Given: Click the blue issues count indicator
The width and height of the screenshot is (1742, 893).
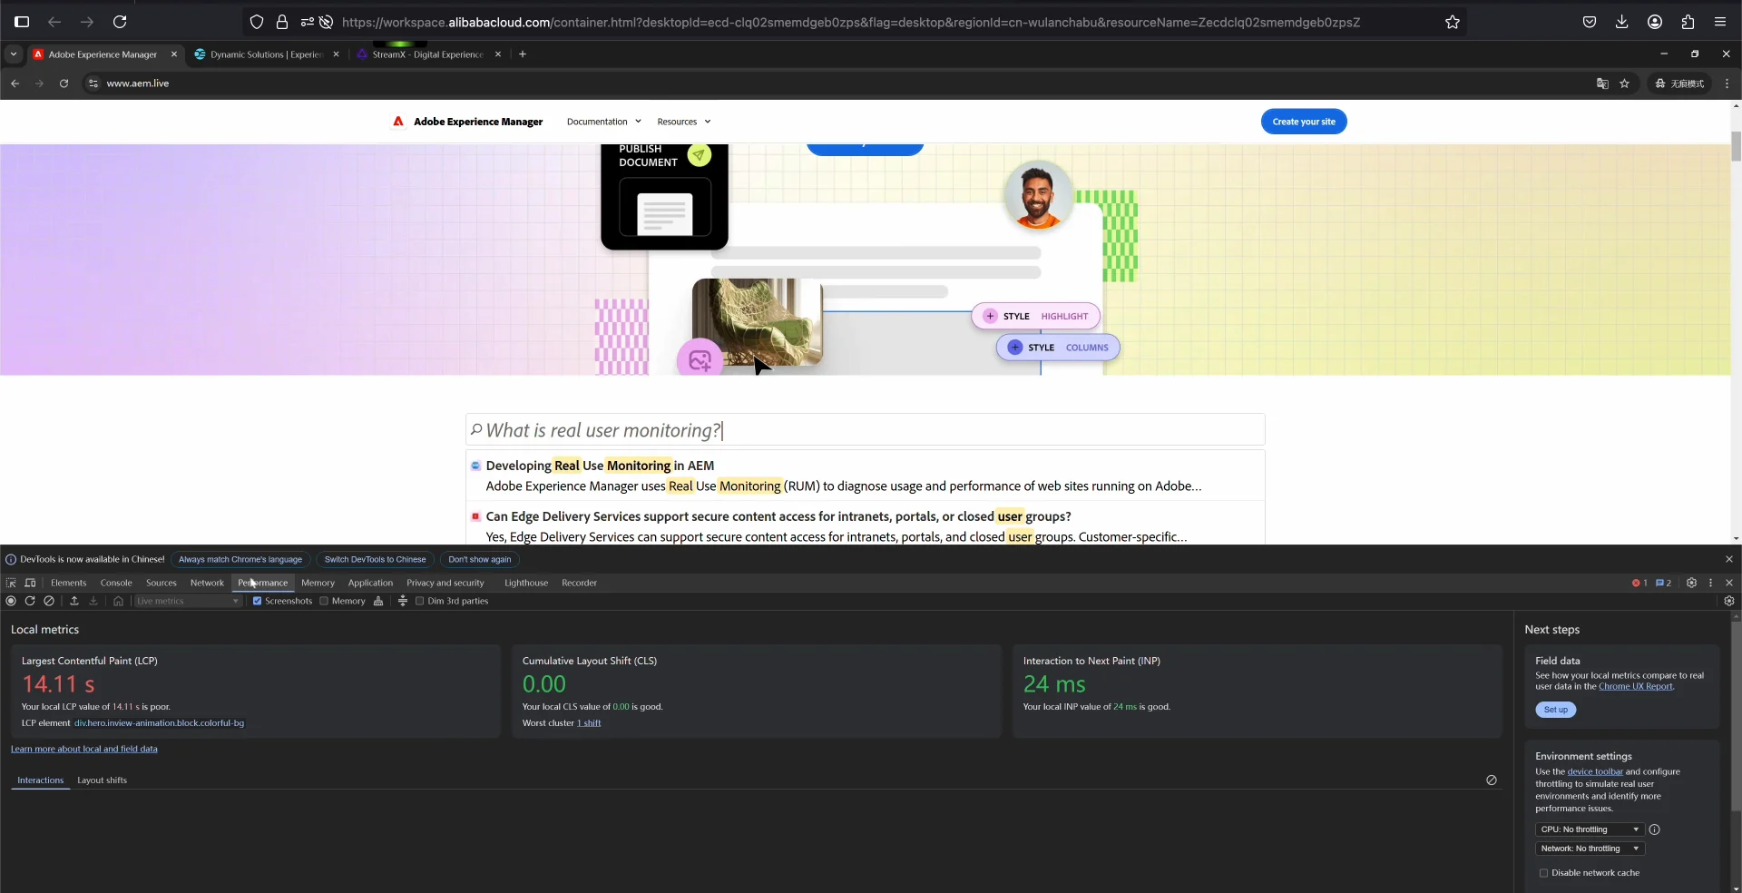Looking at the screenshot, I should point(1663,583).
